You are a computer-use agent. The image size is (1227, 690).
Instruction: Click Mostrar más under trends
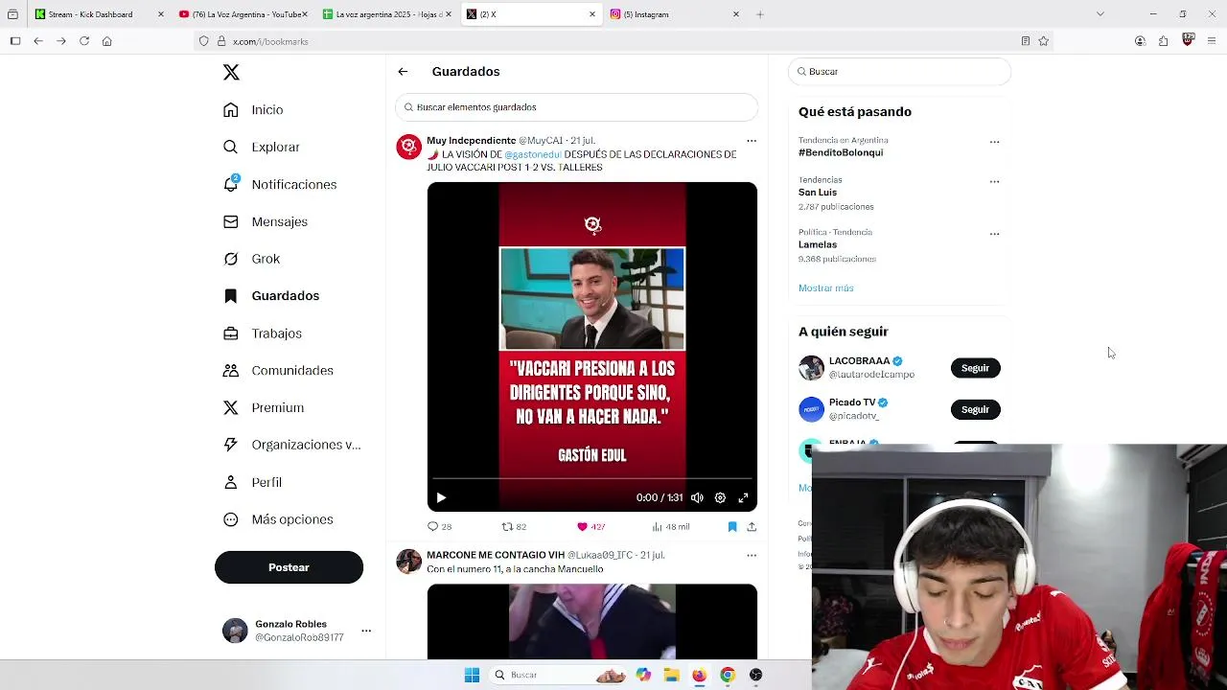825,287
